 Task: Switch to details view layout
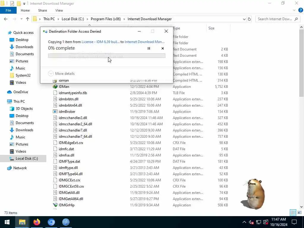[x=293, y=213]
